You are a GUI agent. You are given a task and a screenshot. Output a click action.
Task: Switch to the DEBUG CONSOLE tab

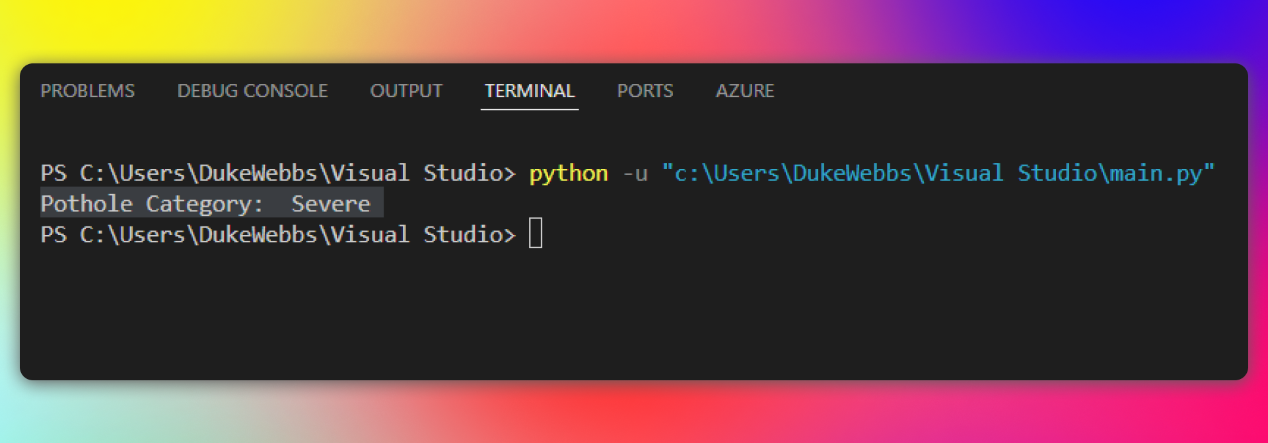252,90
